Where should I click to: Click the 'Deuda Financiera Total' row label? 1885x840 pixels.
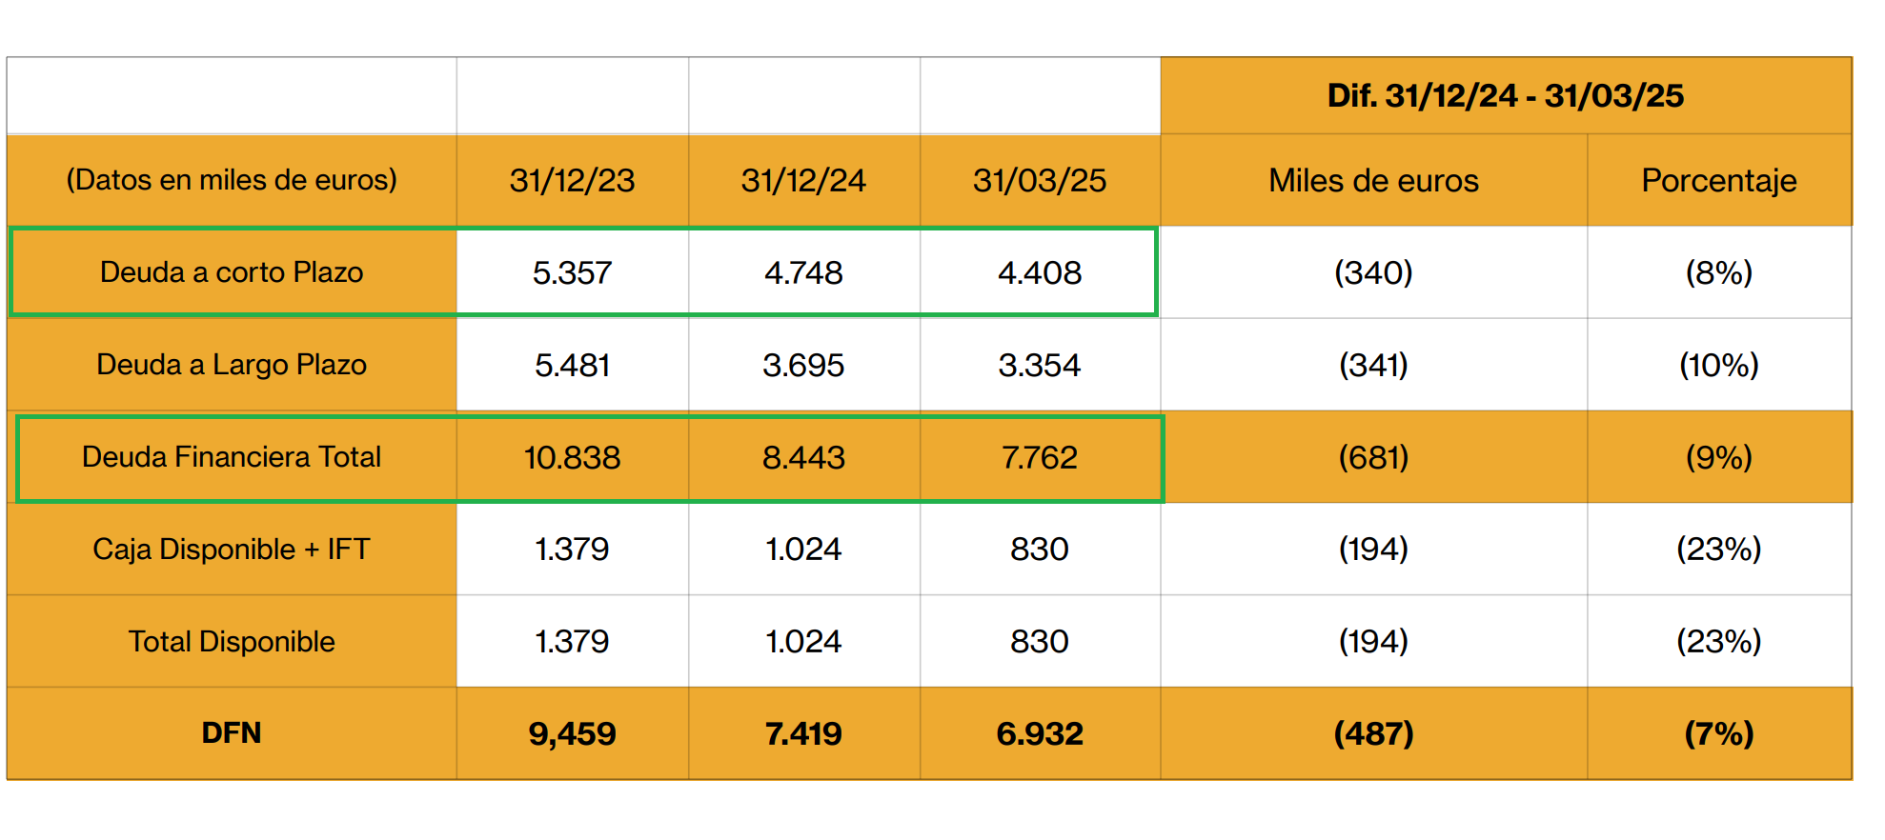[232, 457]
